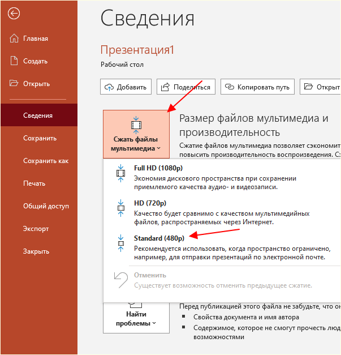
Task: Click the folder icon beside Открыть in sidebar
Action: click(x=14, y=83)
